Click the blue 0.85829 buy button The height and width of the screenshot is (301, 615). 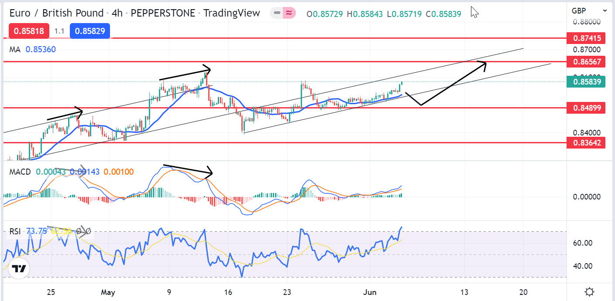[x=92, y=31]
